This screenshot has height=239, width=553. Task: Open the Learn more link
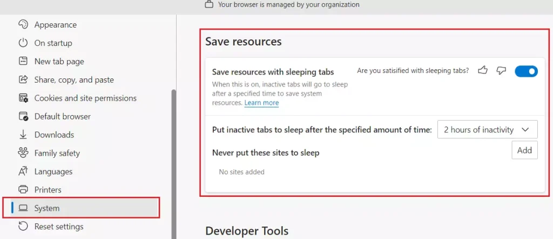tap(262, 103)
